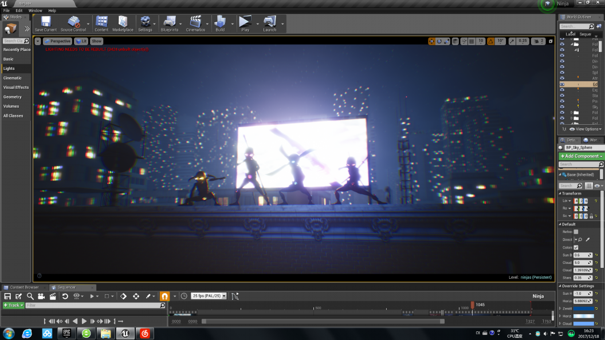Click the Sequencer play forward button
The width and height of the screenshot is (605, 340).
tap(84, 321)
